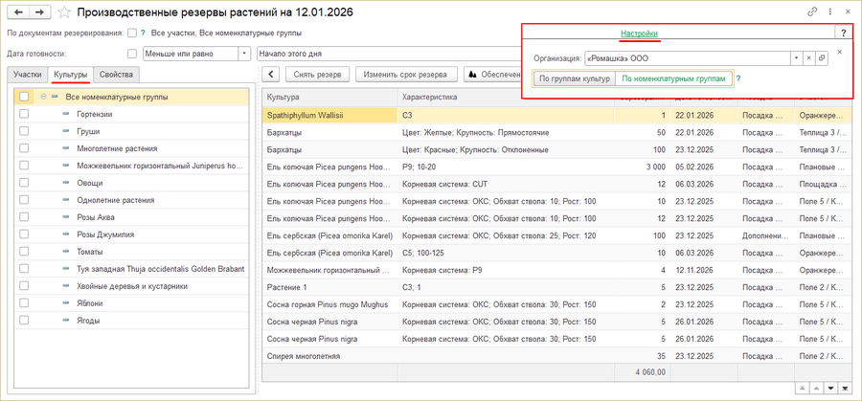Tick the Томаты checkbox
This screenshot has height=401, width=862.
click(24, 252)
